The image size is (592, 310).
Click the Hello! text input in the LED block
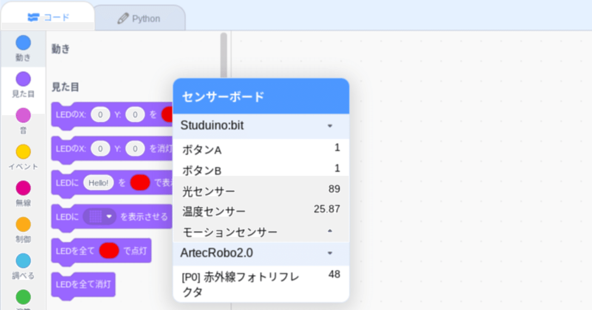coord(99,182)
